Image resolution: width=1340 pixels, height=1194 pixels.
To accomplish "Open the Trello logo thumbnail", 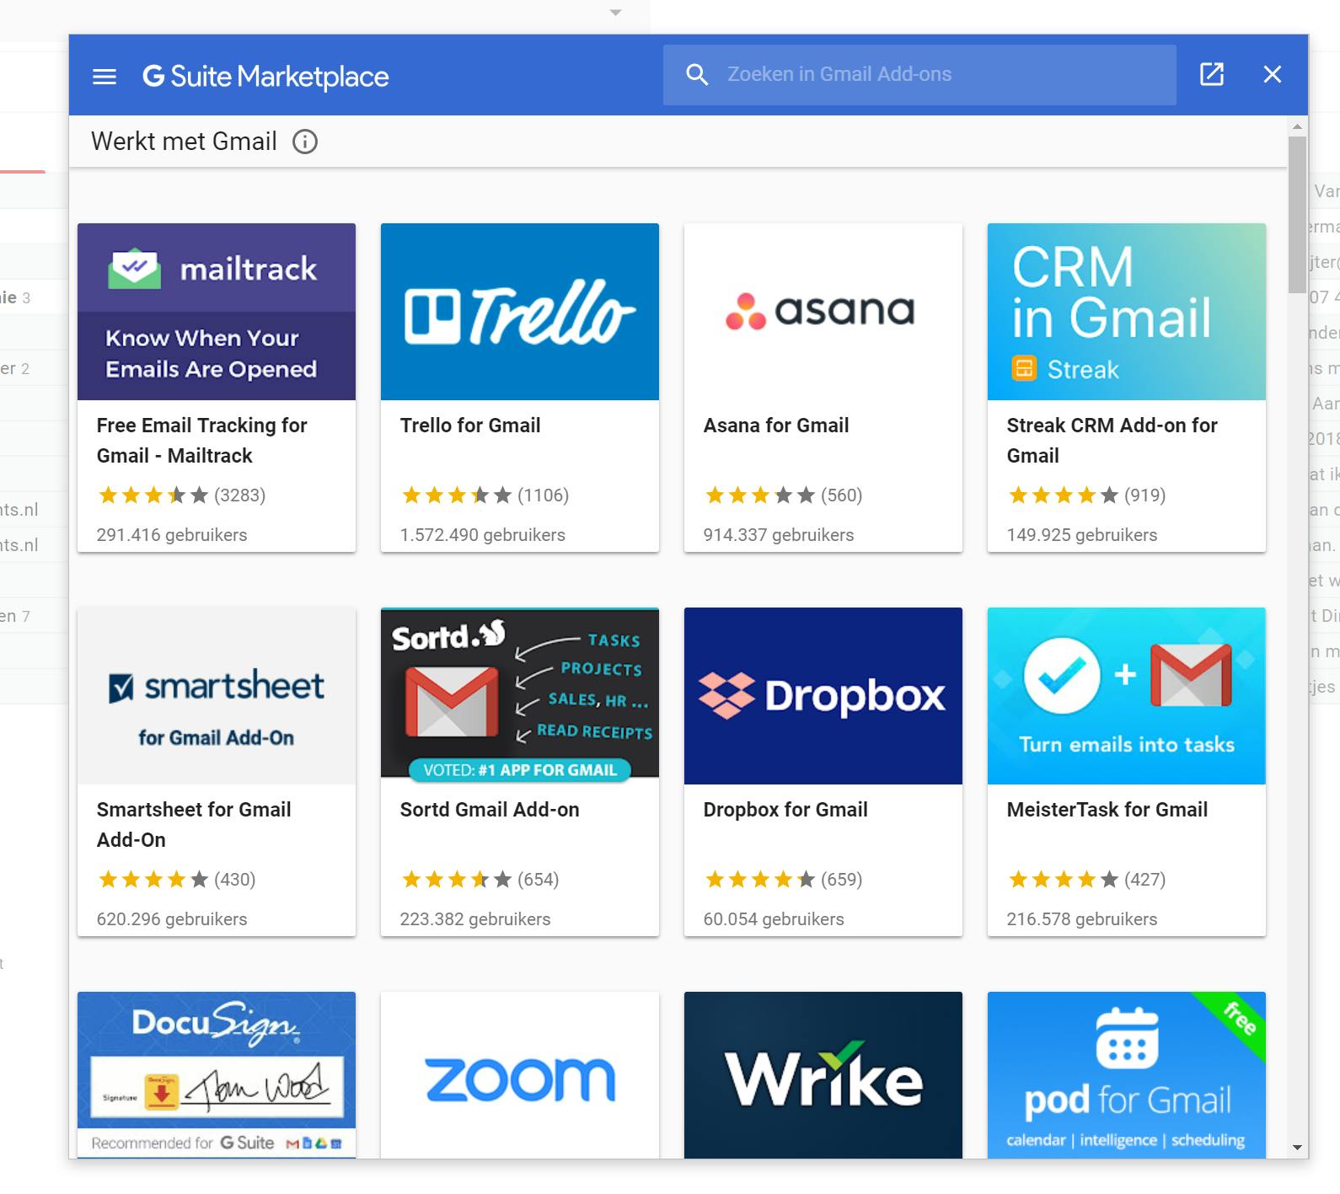I will point(520,312).
